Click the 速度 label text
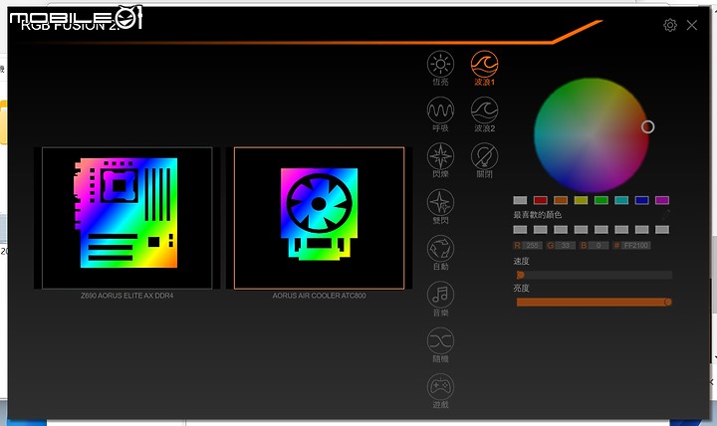 [521, 261]
